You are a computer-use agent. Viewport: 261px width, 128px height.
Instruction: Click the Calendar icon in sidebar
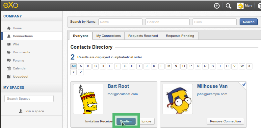point(9,68)
